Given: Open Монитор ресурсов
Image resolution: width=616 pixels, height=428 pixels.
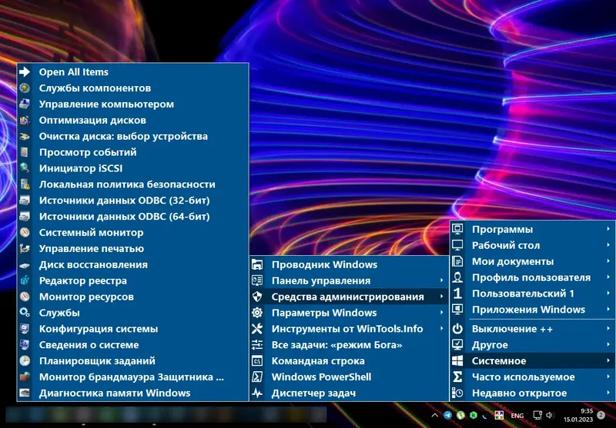Looking at the screenshot, I should coord(132,297).
